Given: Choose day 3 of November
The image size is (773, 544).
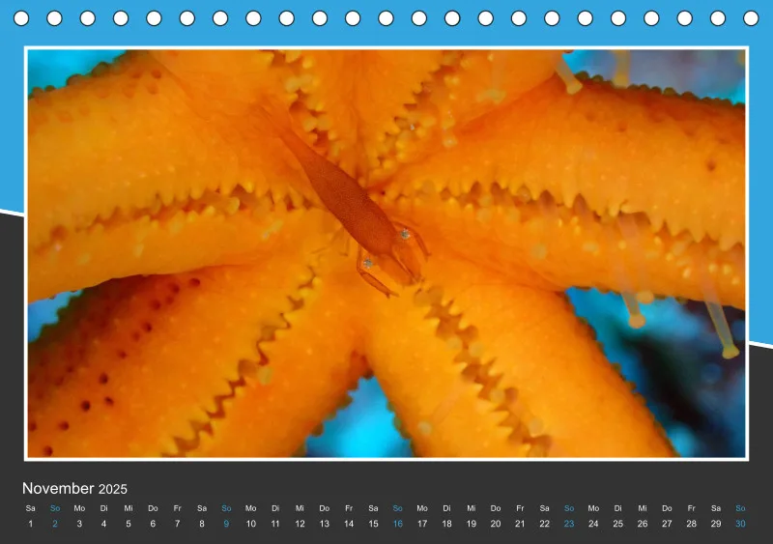Looking at the screenshot, I should (x=79, y=524).
